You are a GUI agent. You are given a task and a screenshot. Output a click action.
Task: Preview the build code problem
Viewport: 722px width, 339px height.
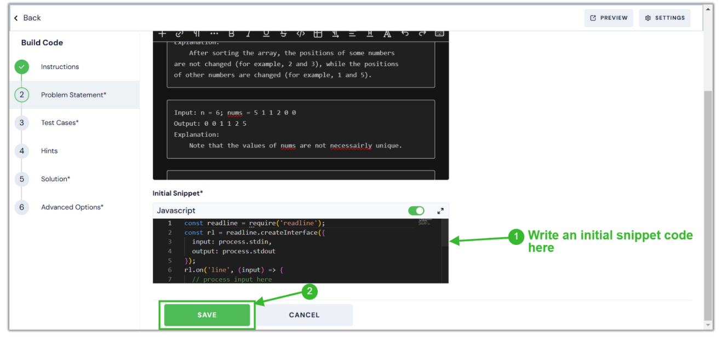(608, 17)
